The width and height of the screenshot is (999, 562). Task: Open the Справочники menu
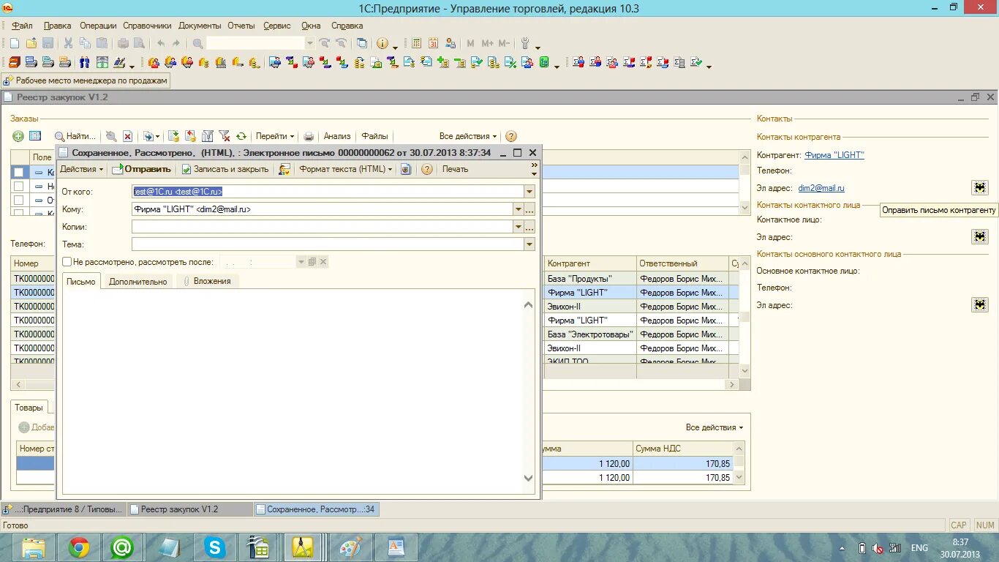point(147,26)
